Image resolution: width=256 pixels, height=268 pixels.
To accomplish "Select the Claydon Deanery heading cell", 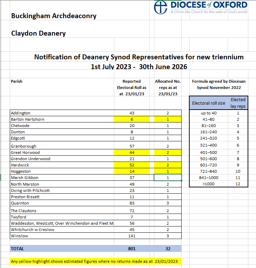I will pos(38,33).
